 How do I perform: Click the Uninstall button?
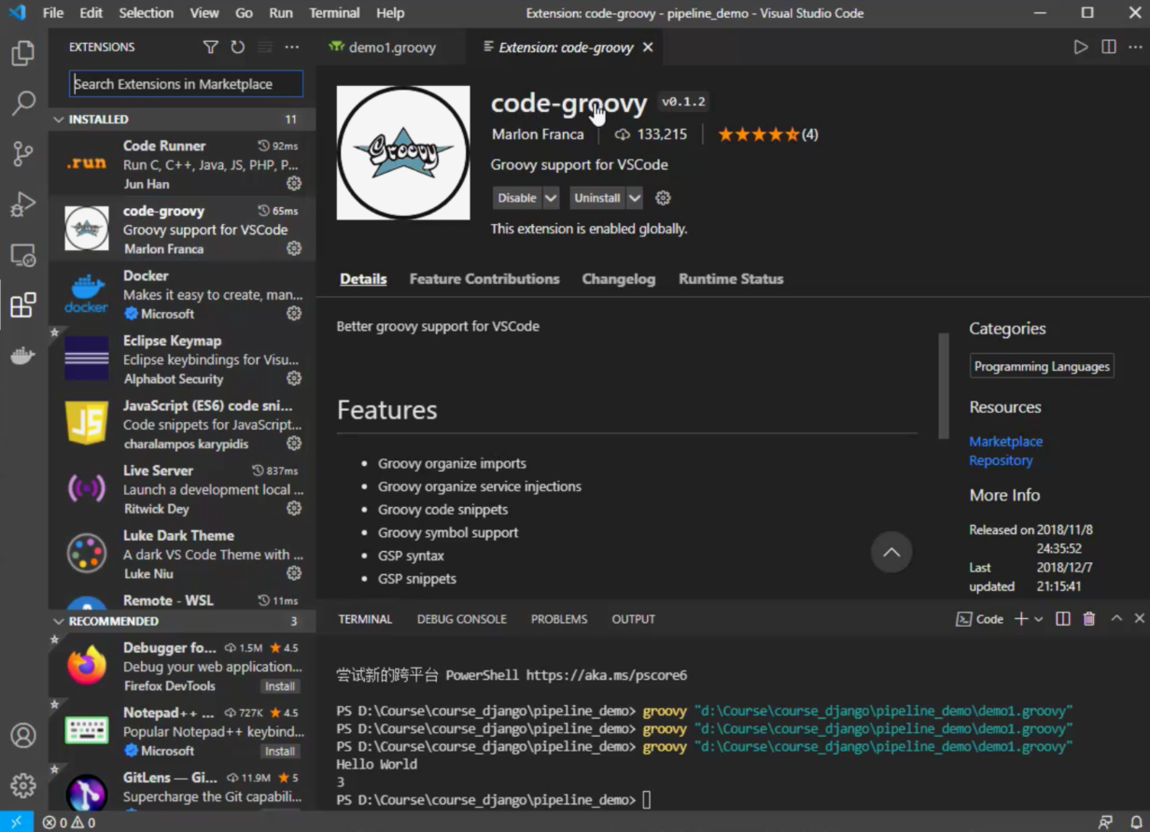[597, 198]
